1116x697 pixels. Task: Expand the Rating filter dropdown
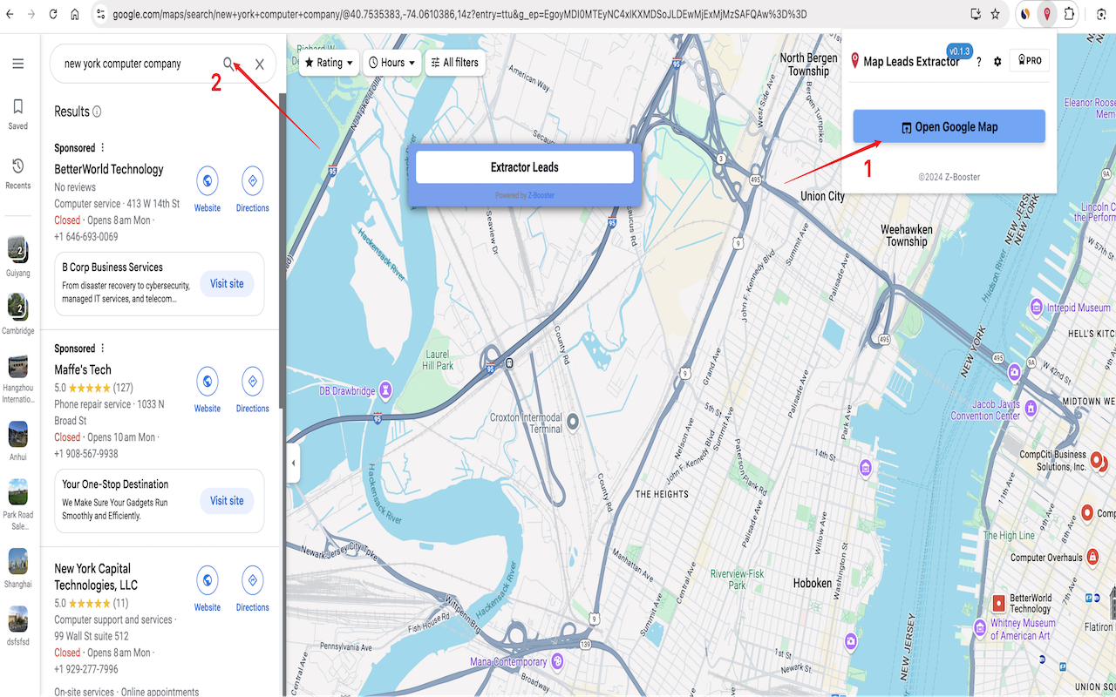coord(329,63)
